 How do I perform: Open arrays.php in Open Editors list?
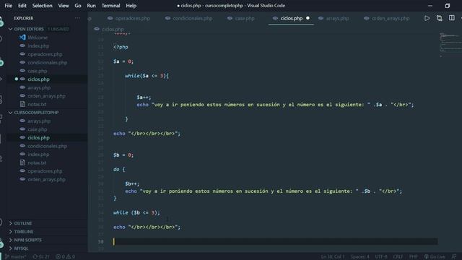(x=39, y=87)
